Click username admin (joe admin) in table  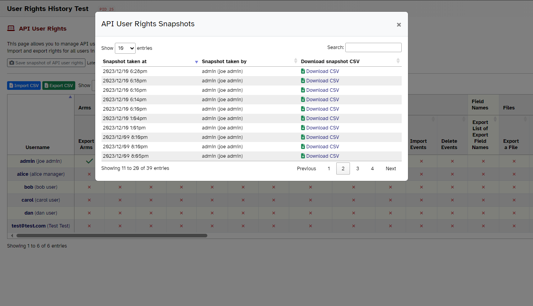41,161
